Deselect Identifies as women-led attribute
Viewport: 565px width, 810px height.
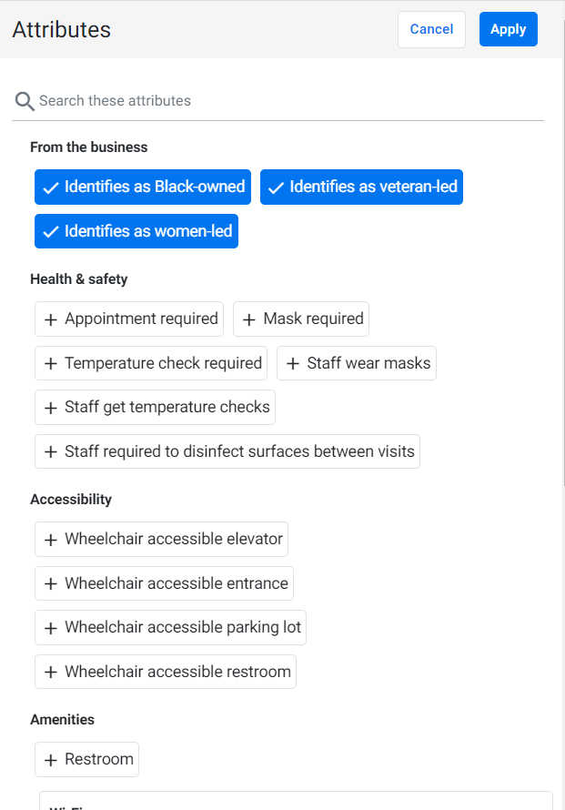(136, 231)
